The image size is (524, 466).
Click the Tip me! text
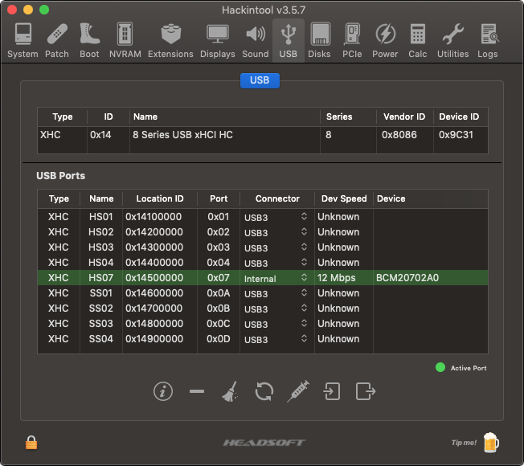(x=464, y=443)
